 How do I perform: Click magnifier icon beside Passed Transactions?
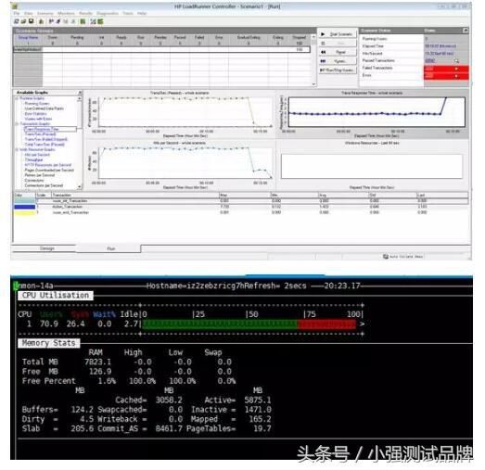coord(456,61)
